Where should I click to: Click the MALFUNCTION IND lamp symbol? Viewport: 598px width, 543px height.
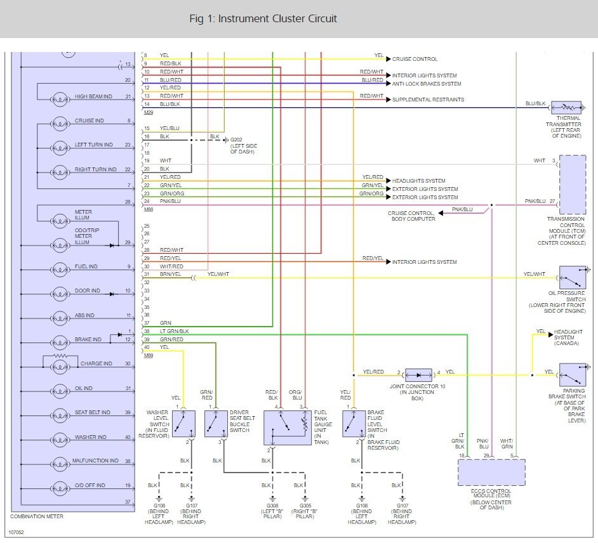click(60, 464)
